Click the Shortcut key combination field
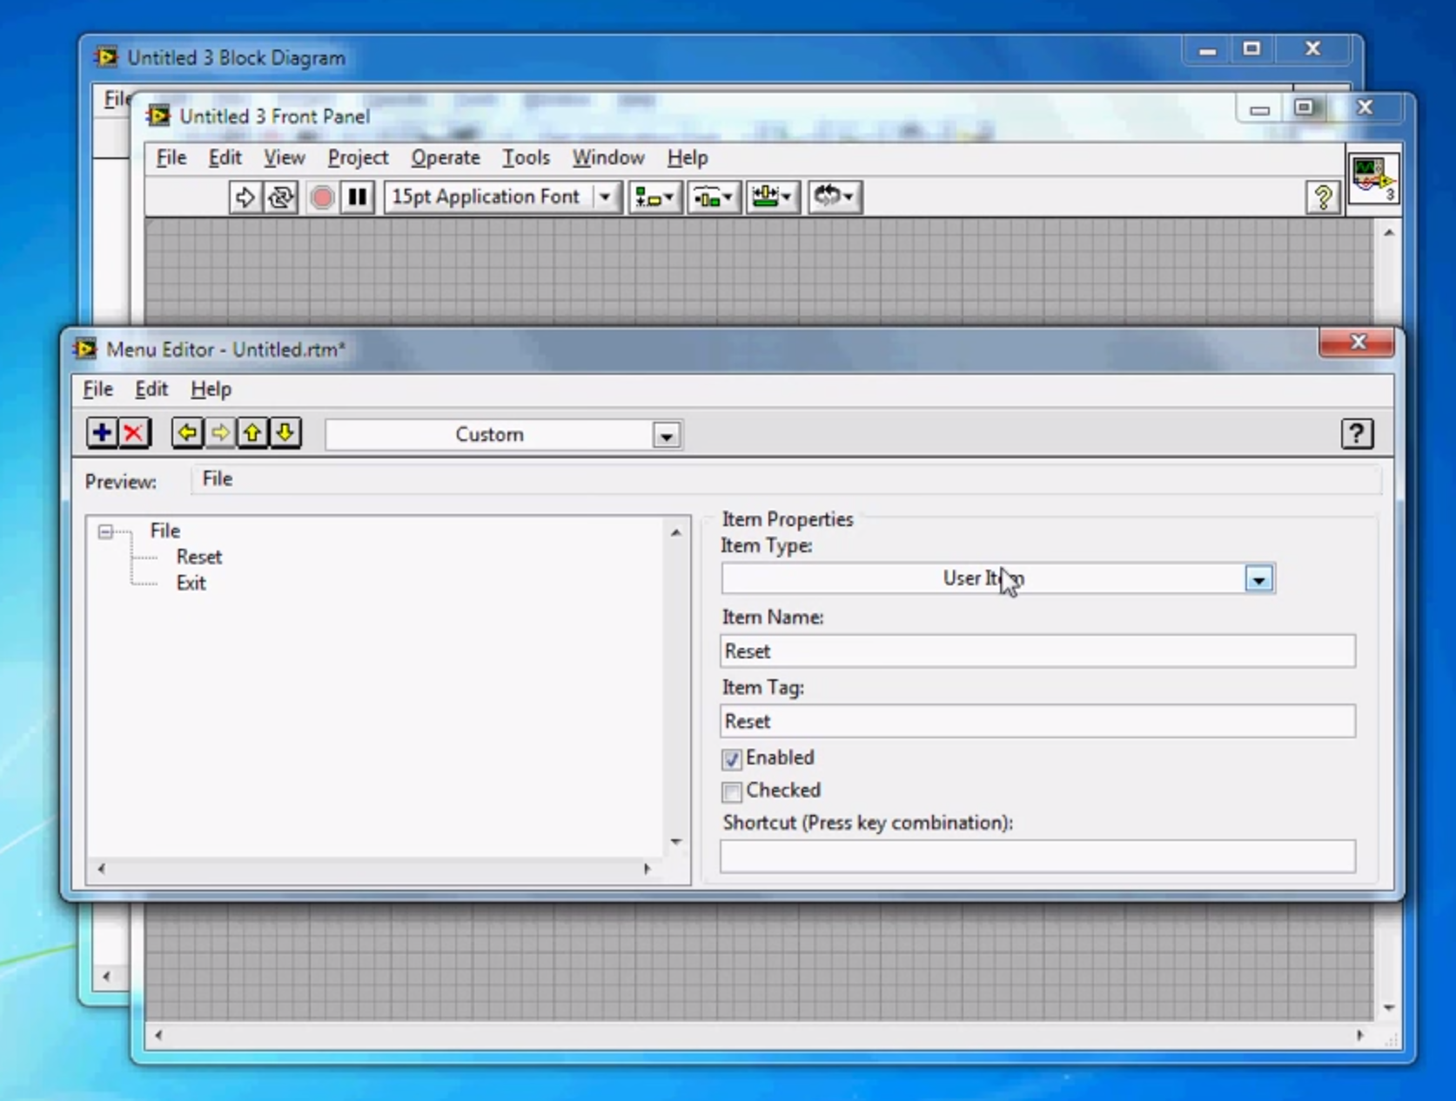 pyautogui.click(x=1037, y=857)
